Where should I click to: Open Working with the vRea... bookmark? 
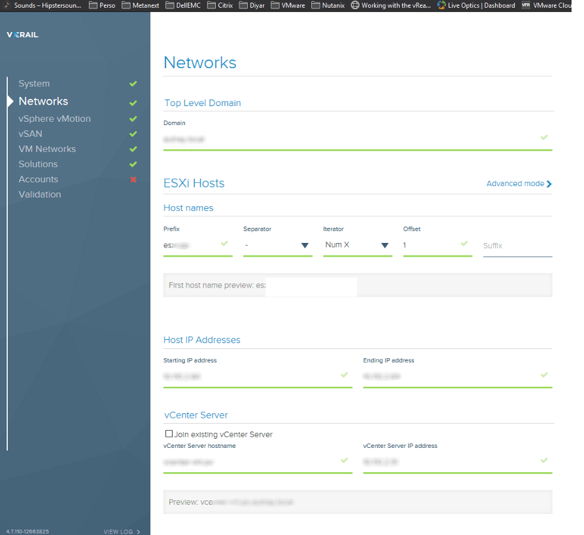pyautogui.click(x=390, y=5)
